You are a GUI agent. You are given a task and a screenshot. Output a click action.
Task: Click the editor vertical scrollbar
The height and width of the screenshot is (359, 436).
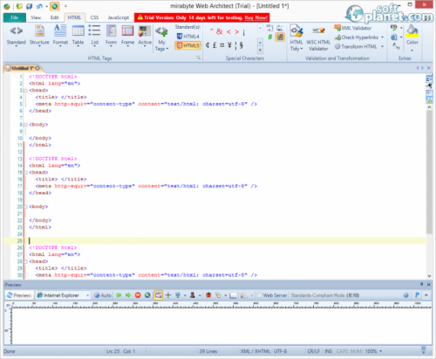pyautogui.click(x=429, y=172)
